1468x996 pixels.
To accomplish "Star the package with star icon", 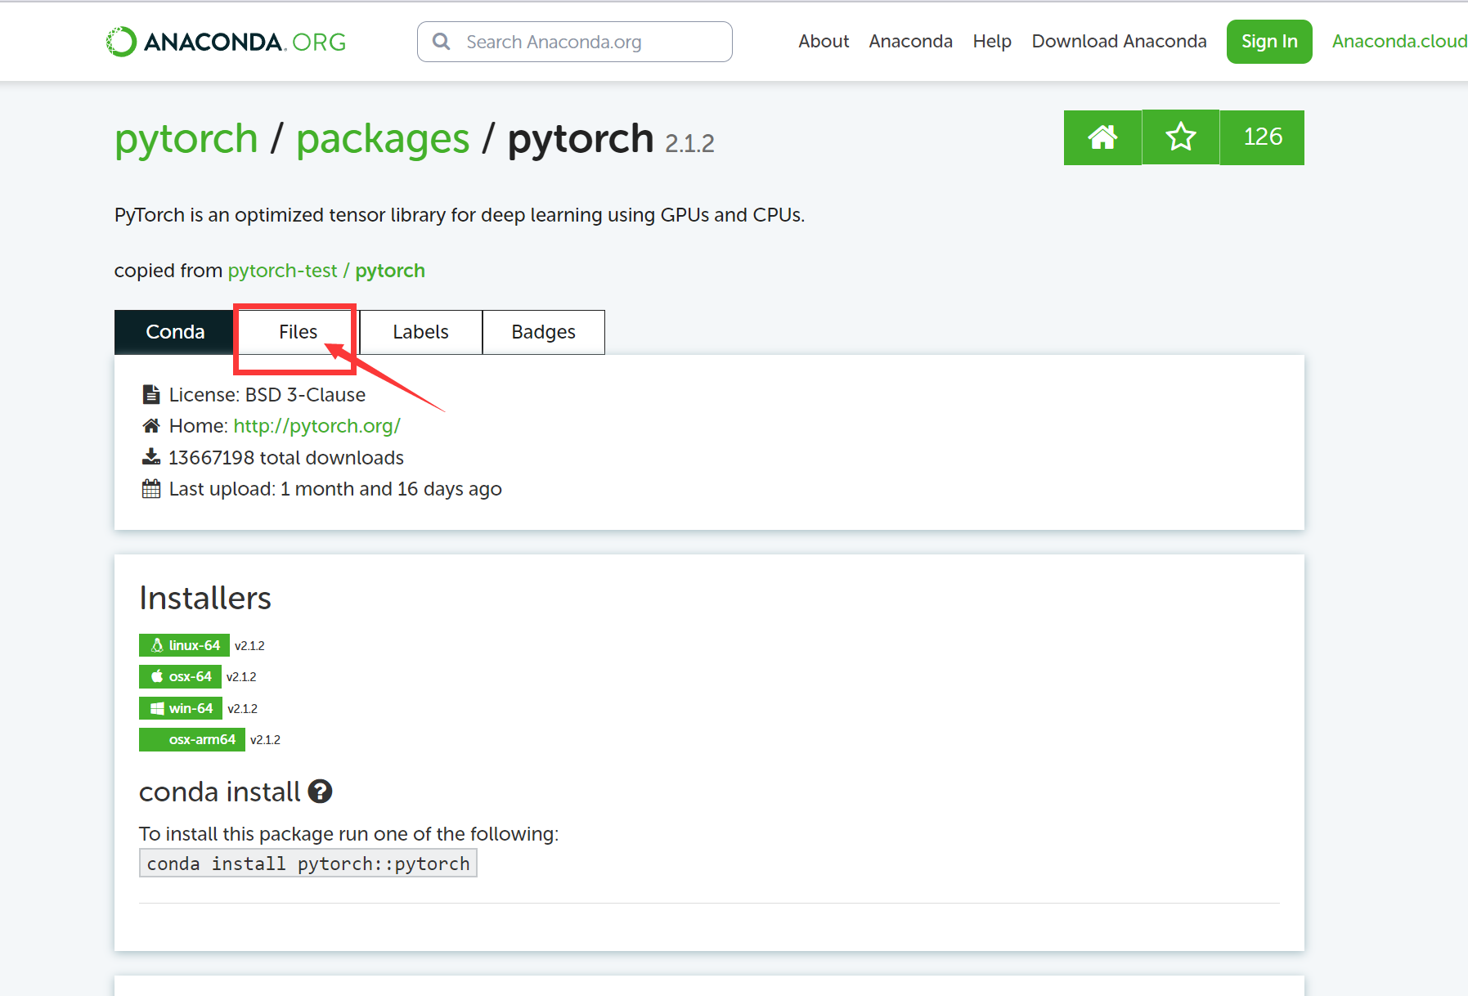I will click(1181, 137).
